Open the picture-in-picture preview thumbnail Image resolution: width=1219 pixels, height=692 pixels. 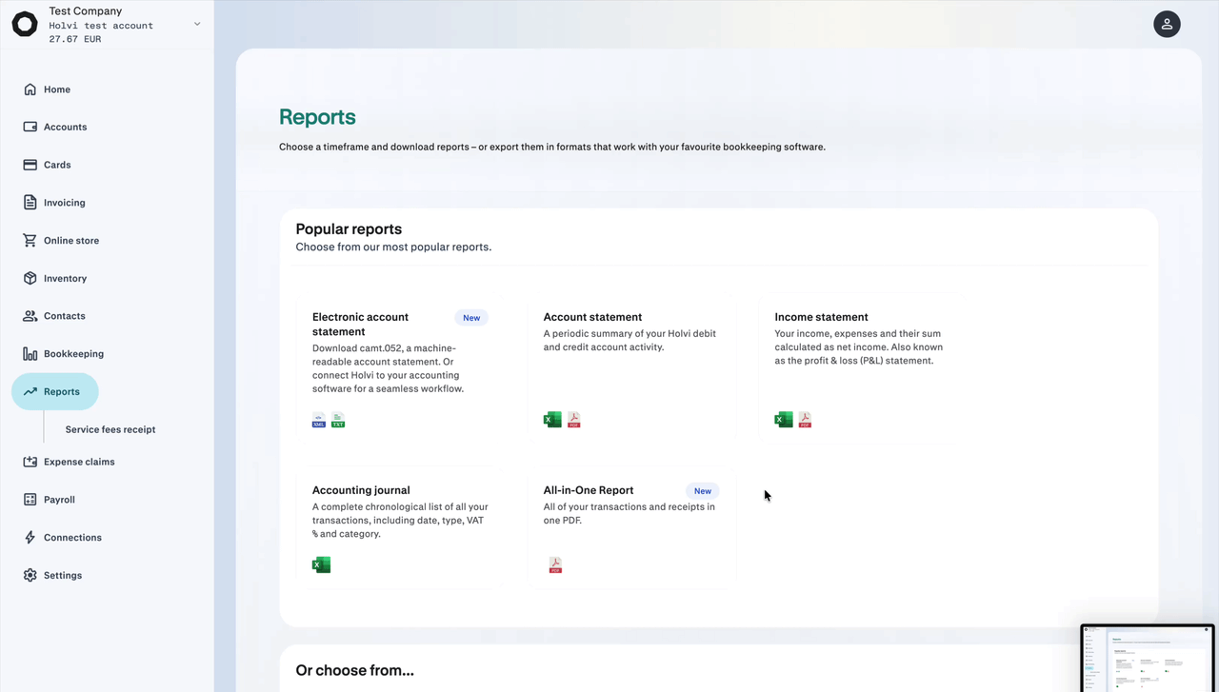point(1149,658)
